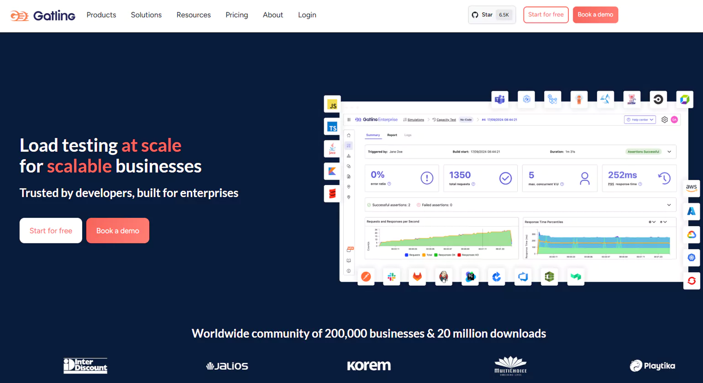Click the AWS cloud icon
703x383 pixels.
click(691, 187)
